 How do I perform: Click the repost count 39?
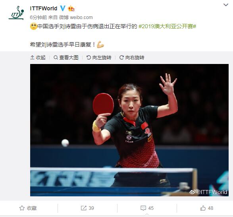[x=91, y=208]
